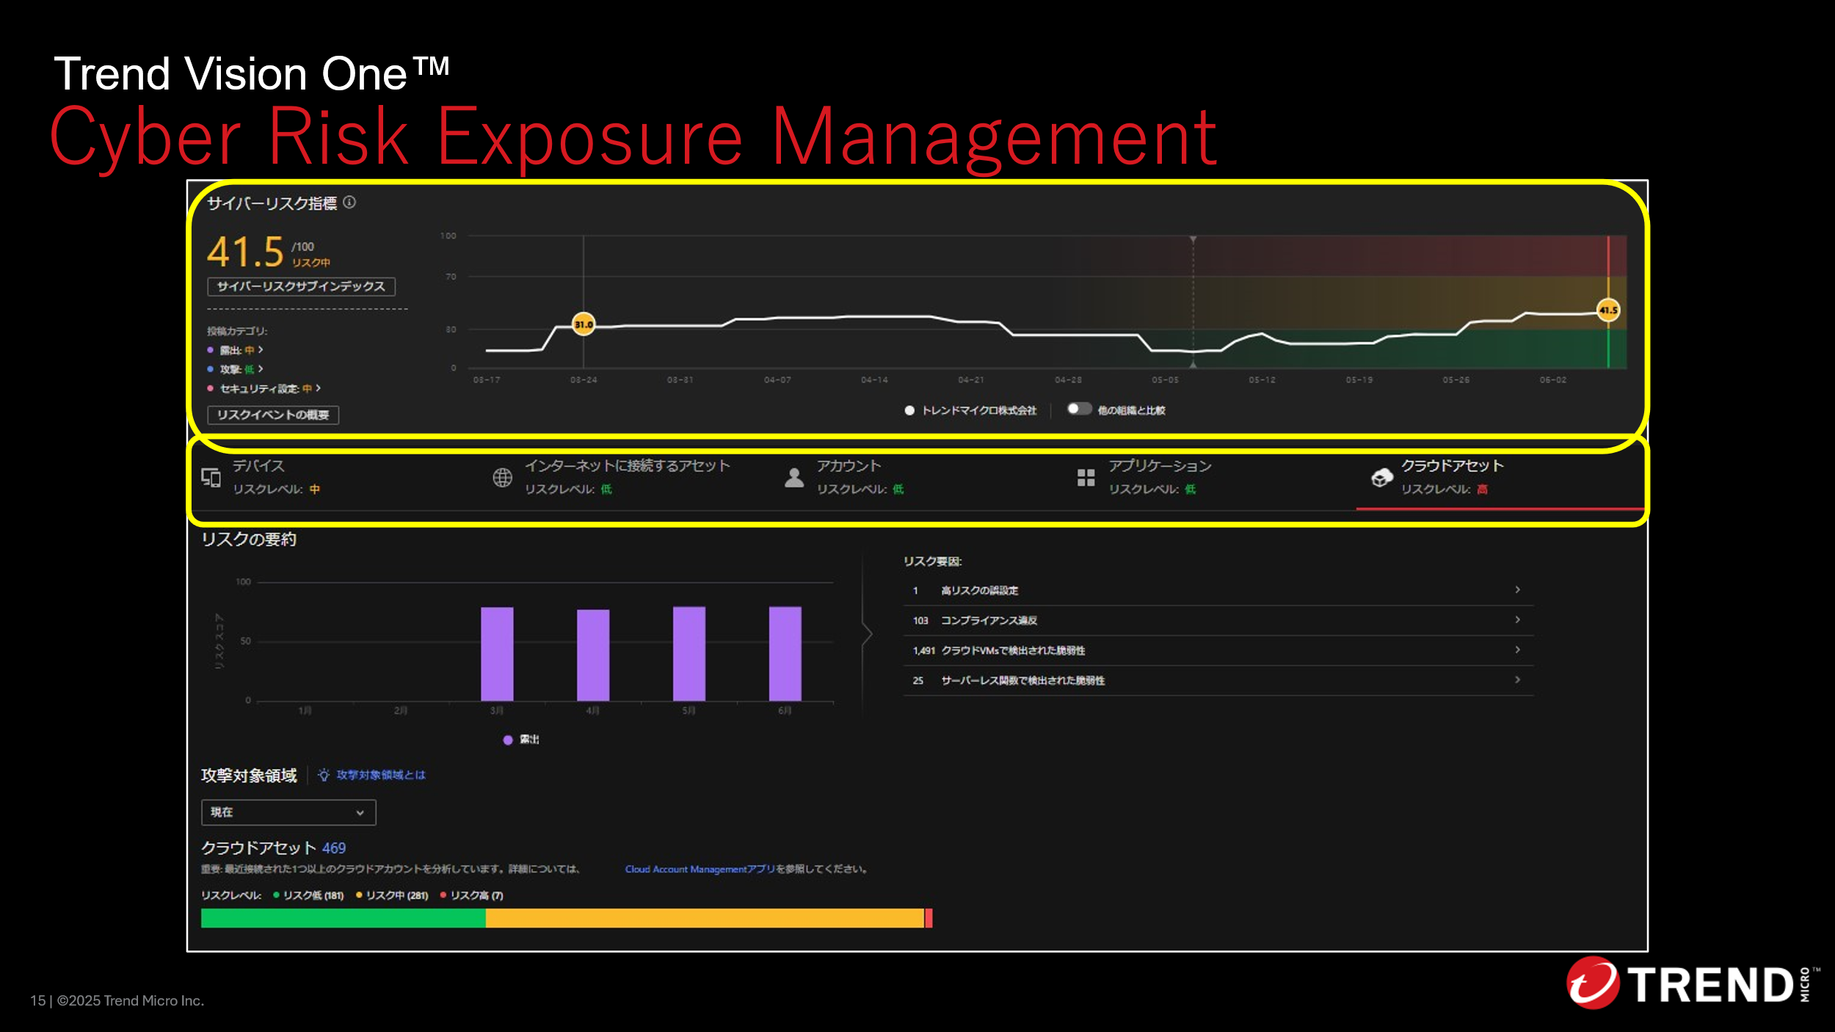Click the globe icon for internet-facing assets
The height and width of the screenshot is (1032, 1835).
click(x=502, y=478)
